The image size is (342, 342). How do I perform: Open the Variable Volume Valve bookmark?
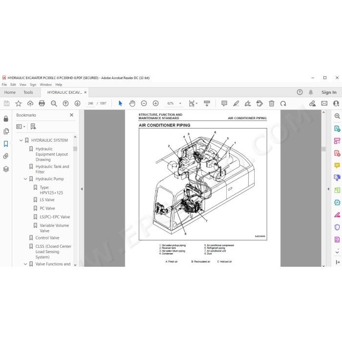54,228
